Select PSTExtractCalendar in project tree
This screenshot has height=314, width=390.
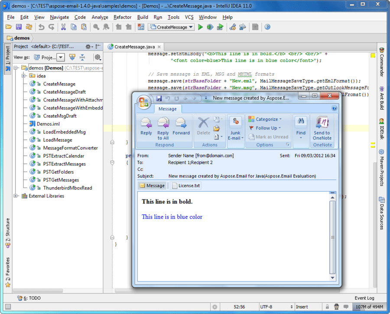click(64, 156)
